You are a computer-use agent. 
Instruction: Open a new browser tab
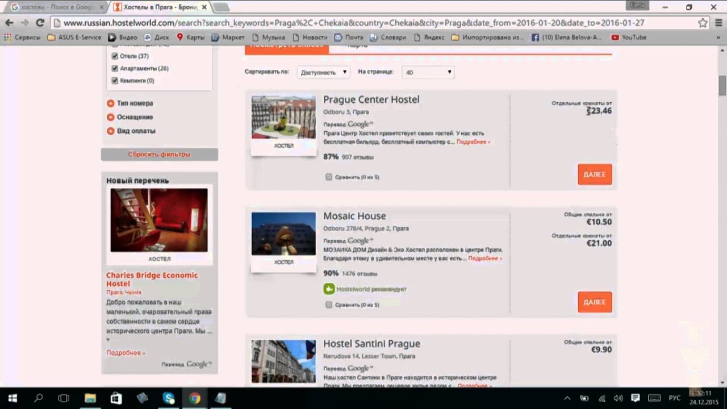[221, 7]
